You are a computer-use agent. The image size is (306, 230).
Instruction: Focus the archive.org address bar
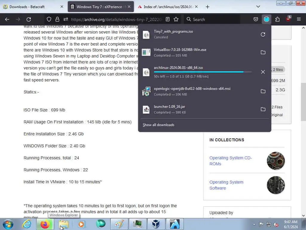pos(116,19)
